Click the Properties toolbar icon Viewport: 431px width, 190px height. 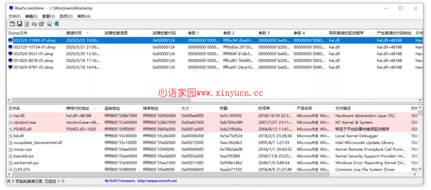[x=42, y=24]
